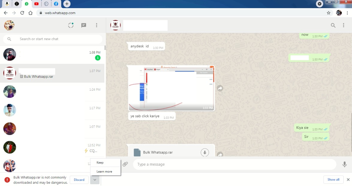Open AnyDesk screenshot image thumbnail

point(171,88)
